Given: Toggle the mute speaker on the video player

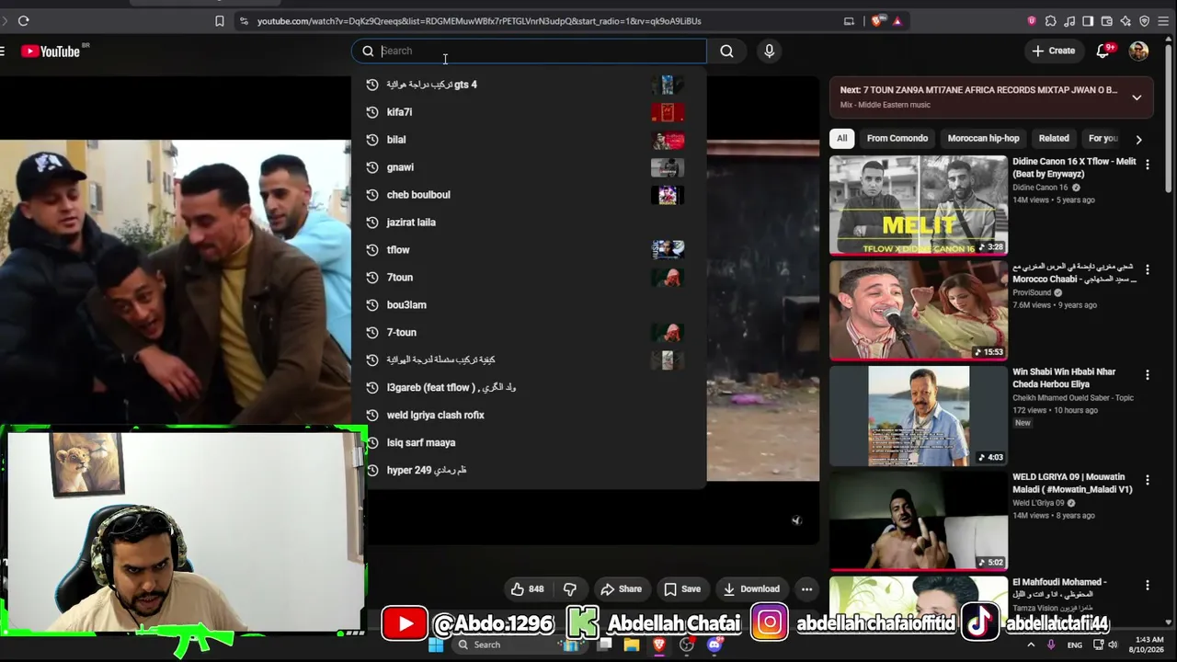Looking at the screenshot, I should click(796, 520).
